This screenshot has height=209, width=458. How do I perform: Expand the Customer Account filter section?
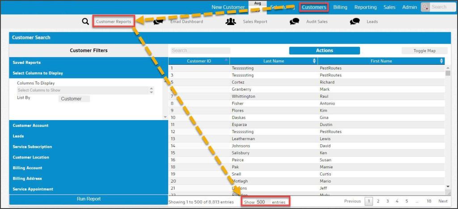pyautogui.click(x=30, y=125)
